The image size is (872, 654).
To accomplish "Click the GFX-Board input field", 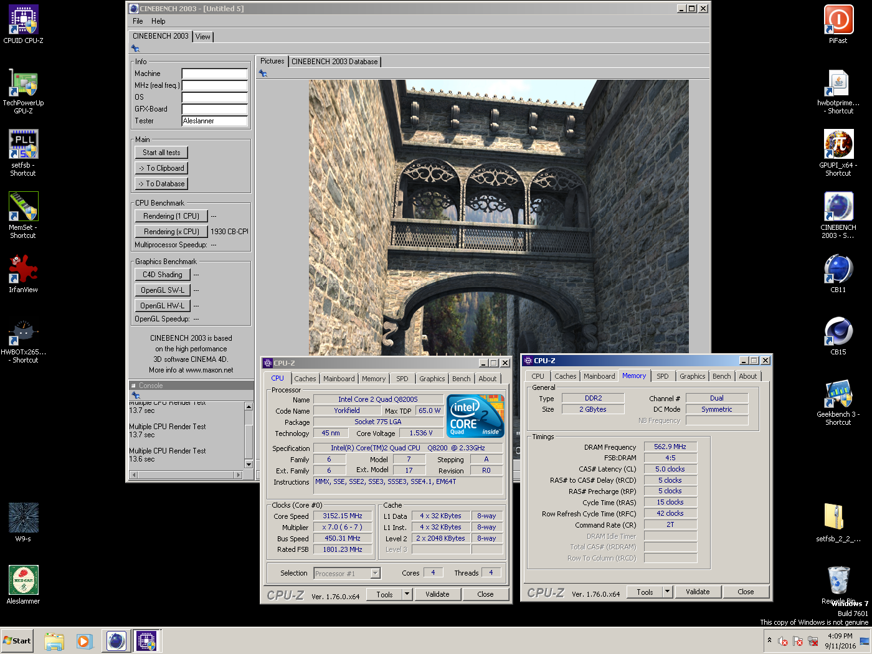I will point(215,109).
